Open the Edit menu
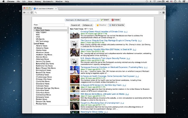 click(24, 1)
